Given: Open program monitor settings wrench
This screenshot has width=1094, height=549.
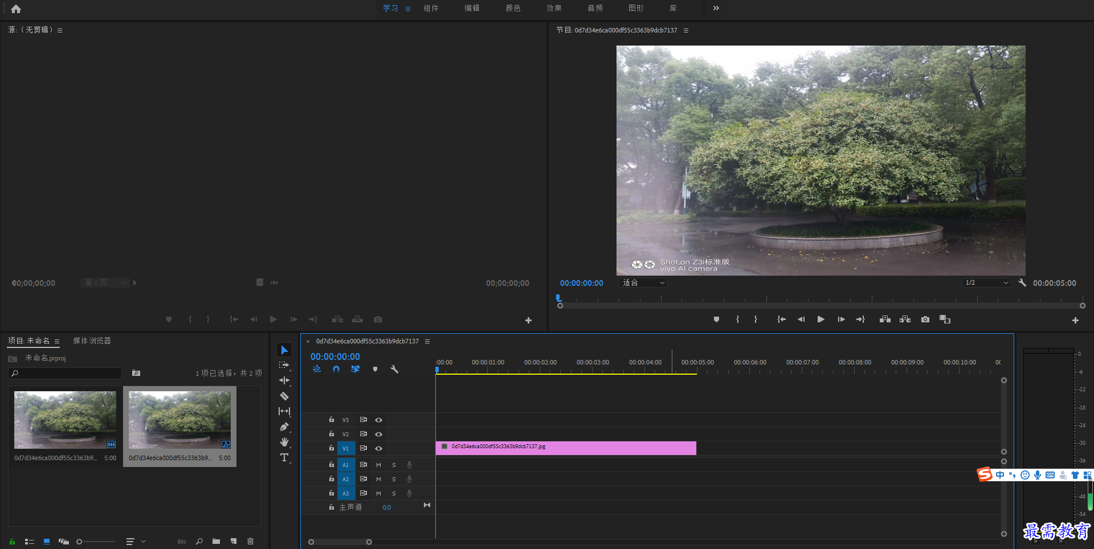Looking at the screenshot, I should pos(1022,282).
